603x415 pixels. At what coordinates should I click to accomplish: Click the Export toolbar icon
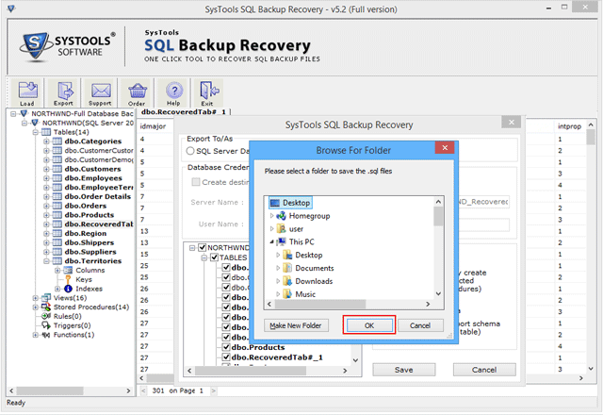(64, 92)
